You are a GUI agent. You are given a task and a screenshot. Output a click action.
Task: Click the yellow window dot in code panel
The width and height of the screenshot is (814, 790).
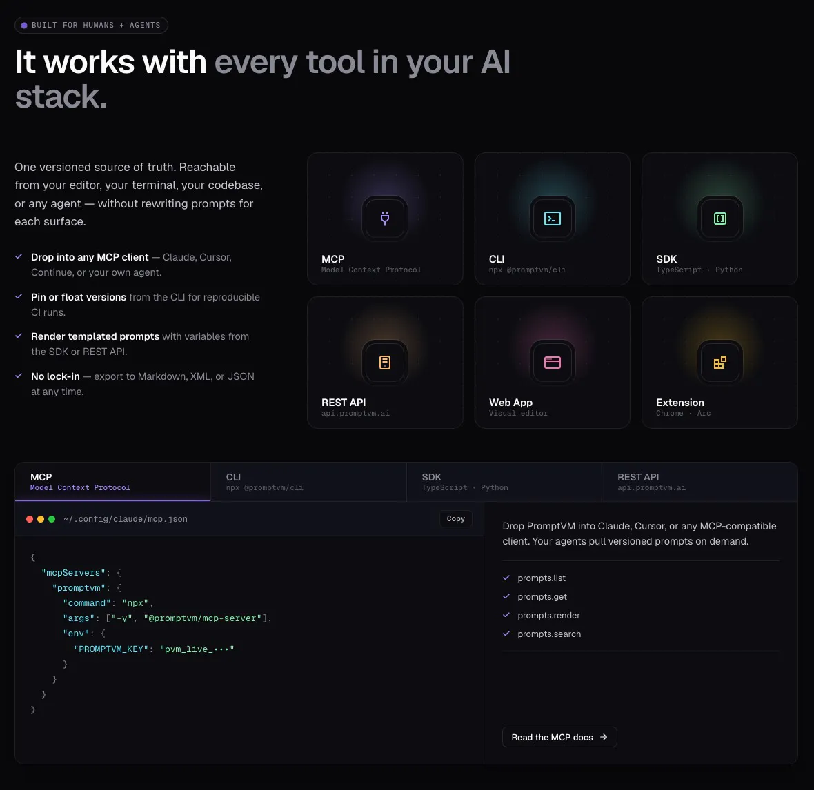pyautogui.click(x=41, y=518)
